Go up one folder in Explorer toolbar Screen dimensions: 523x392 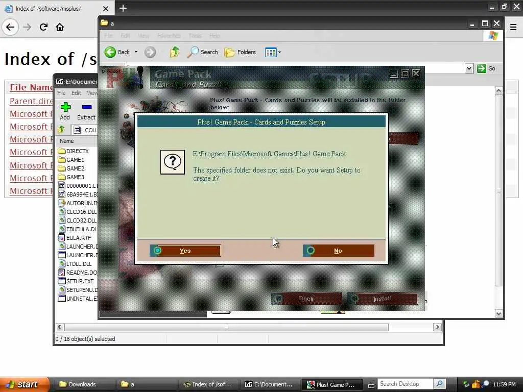pyautogui.click(x=175, y=52)
